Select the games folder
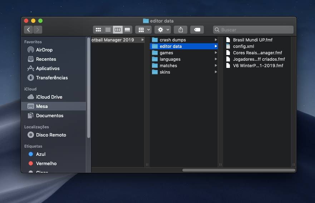Viewport: 315px width, 203px height. [x=184, y=53]
